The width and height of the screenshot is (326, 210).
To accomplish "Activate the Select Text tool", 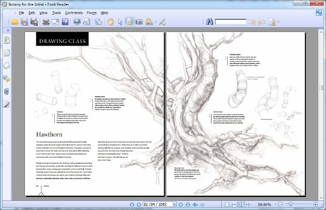I will [130, 22].
